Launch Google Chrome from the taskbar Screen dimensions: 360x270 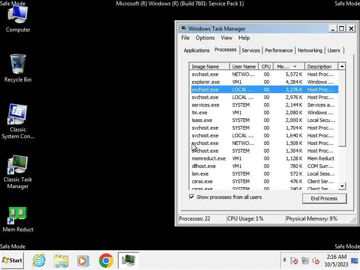click(x=106, y=261)
